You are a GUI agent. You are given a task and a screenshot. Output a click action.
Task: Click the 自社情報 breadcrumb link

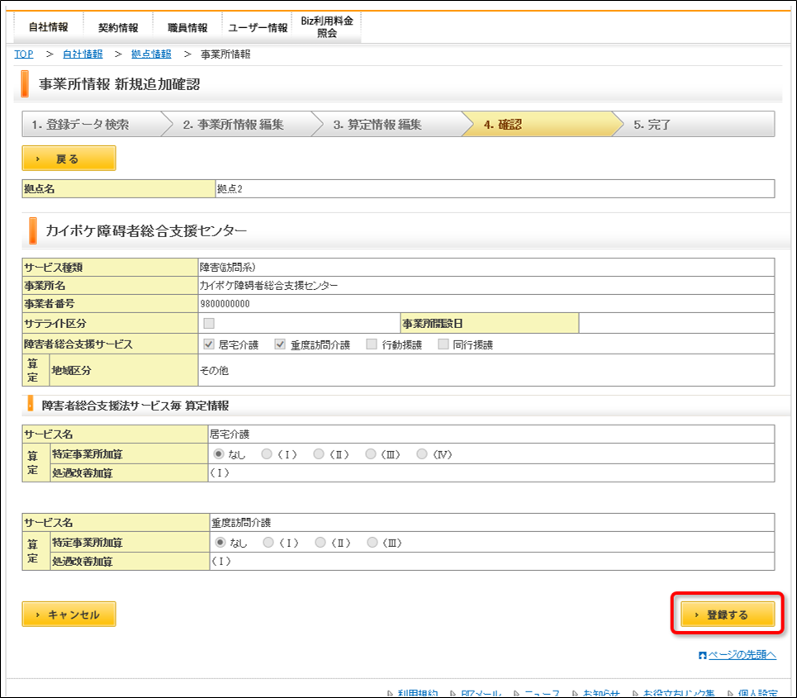pos(83,55)
